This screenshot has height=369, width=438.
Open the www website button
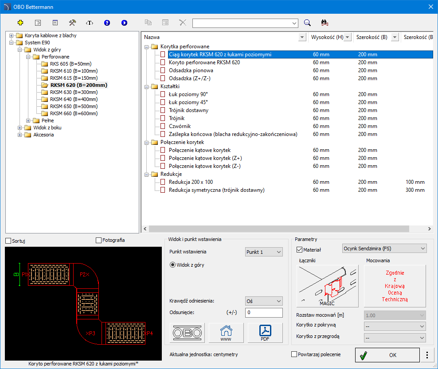tap(226, 333)
